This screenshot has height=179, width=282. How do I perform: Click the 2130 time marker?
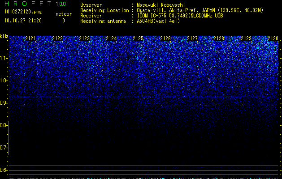tap(273, 38)
